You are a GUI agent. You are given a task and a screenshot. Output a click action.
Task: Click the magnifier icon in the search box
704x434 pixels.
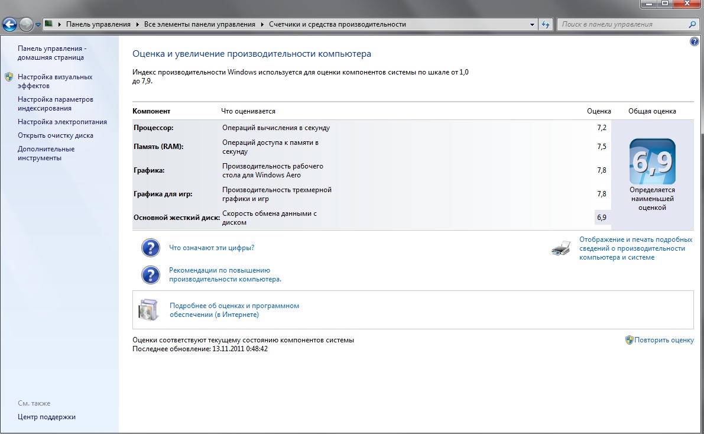click(693, 24)
